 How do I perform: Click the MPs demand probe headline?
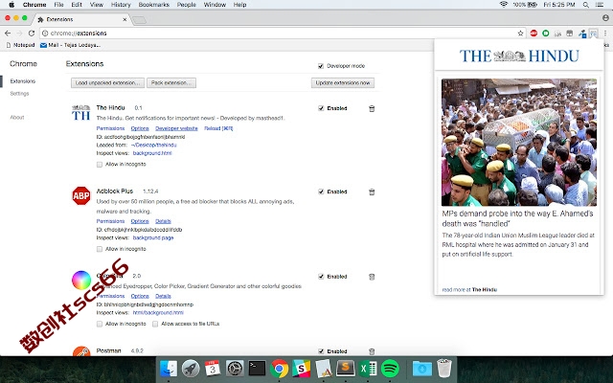pos(517,218)
